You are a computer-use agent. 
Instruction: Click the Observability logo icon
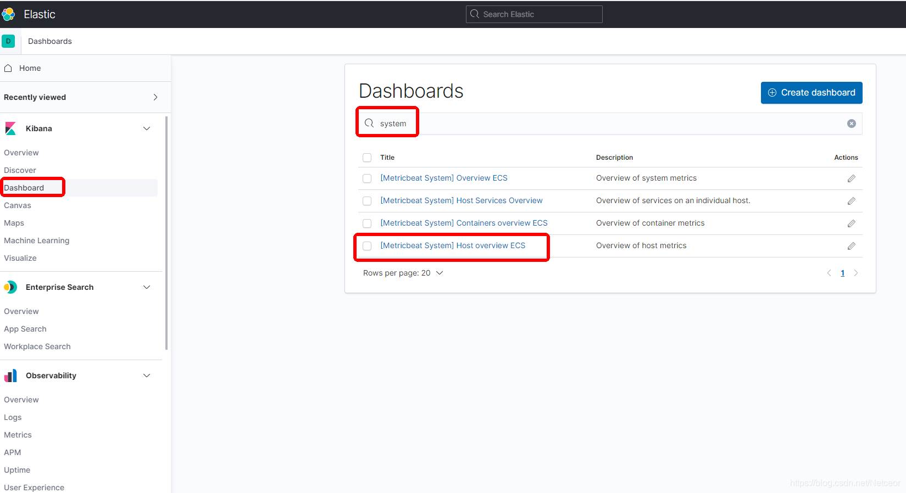pos(10,376)
